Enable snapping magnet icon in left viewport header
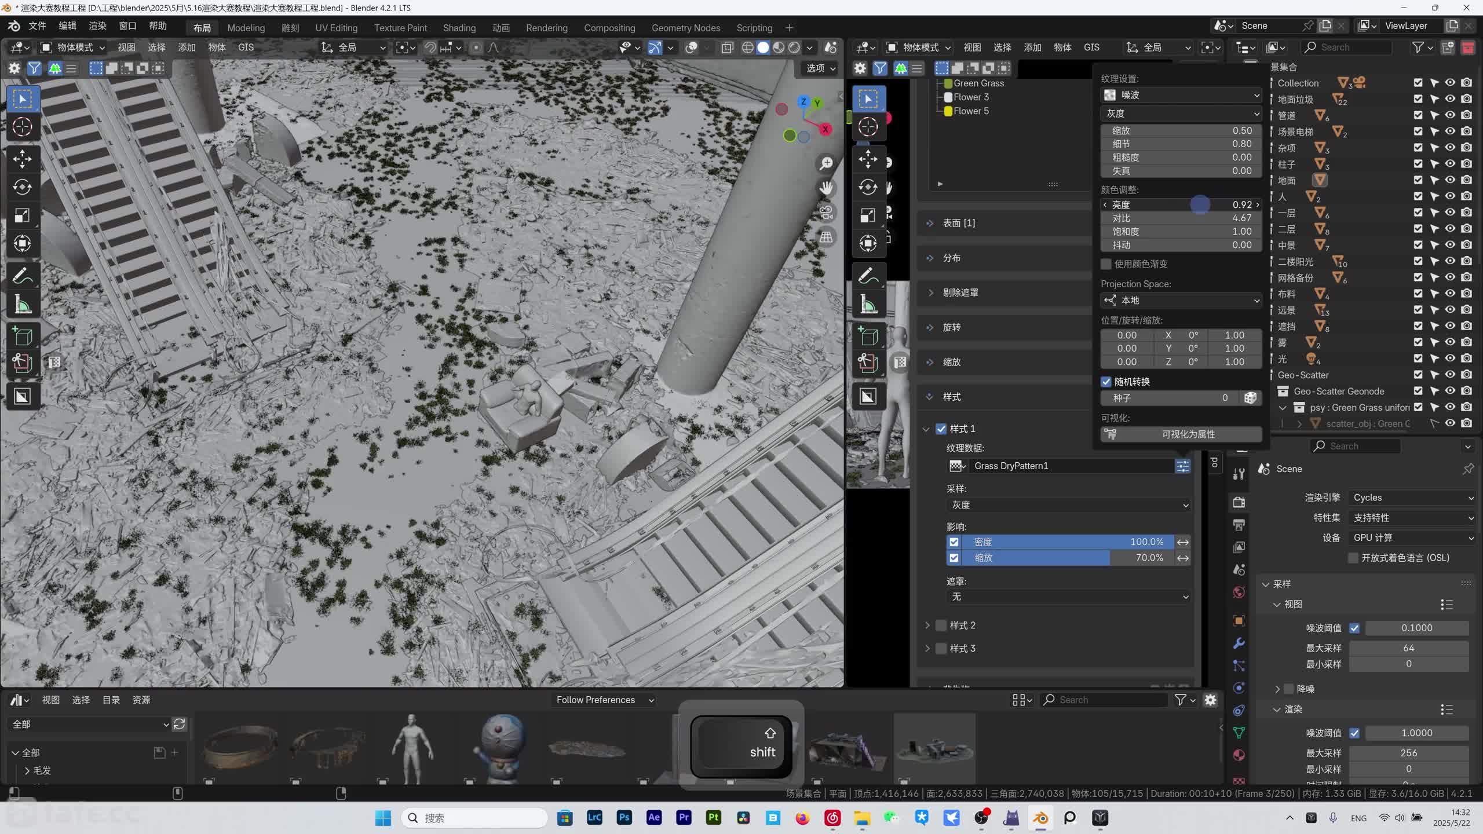The width and height of the screenshot is (1483, 834). (430, 47)
